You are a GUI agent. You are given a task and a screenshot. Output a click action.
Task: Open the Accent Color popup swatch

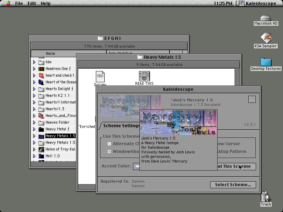point(137,166)
